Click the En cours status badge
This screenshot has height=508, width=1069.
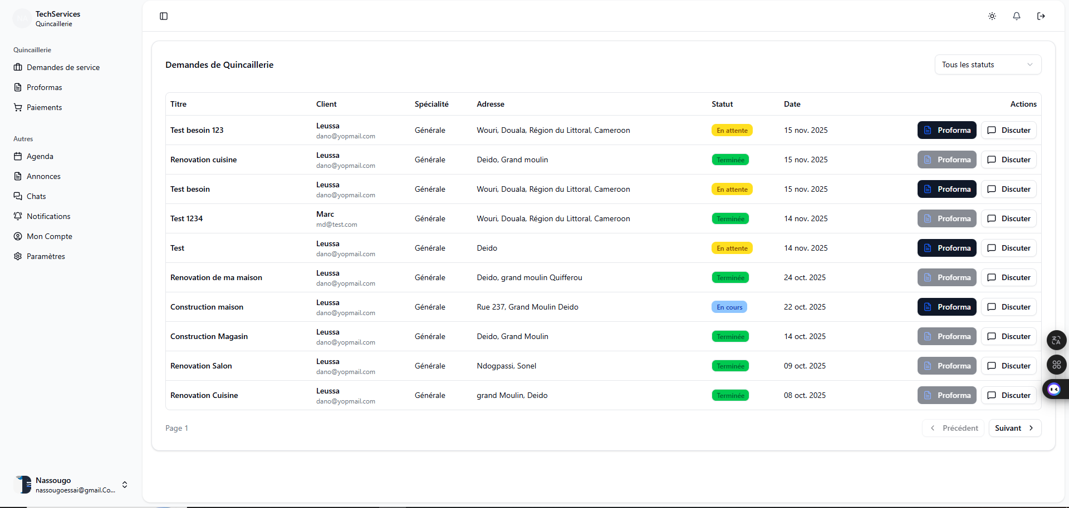point(729,307)
